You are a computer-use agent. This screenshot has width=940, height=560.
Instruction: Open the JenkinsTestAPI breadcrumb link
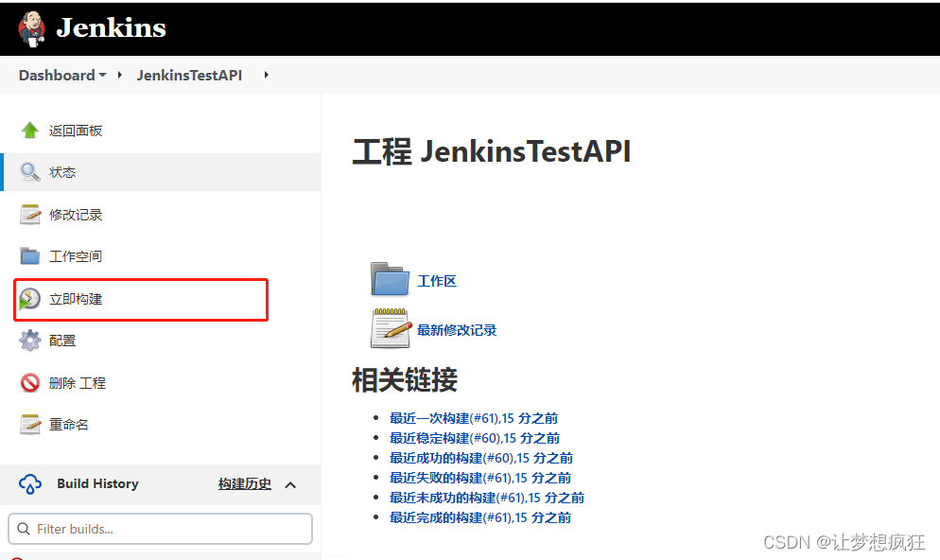coord(189,75)
